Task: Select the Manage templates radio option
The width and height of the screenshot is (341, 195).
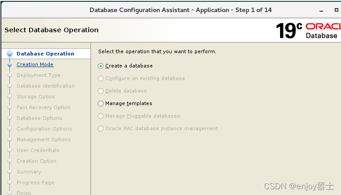Action: click(x=100, y=103)
